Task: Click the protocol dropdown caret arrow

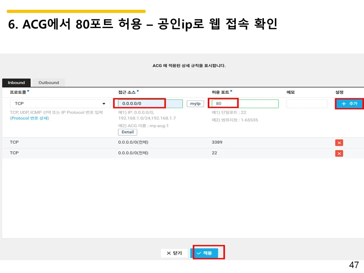Action: [x=104, y=103]
